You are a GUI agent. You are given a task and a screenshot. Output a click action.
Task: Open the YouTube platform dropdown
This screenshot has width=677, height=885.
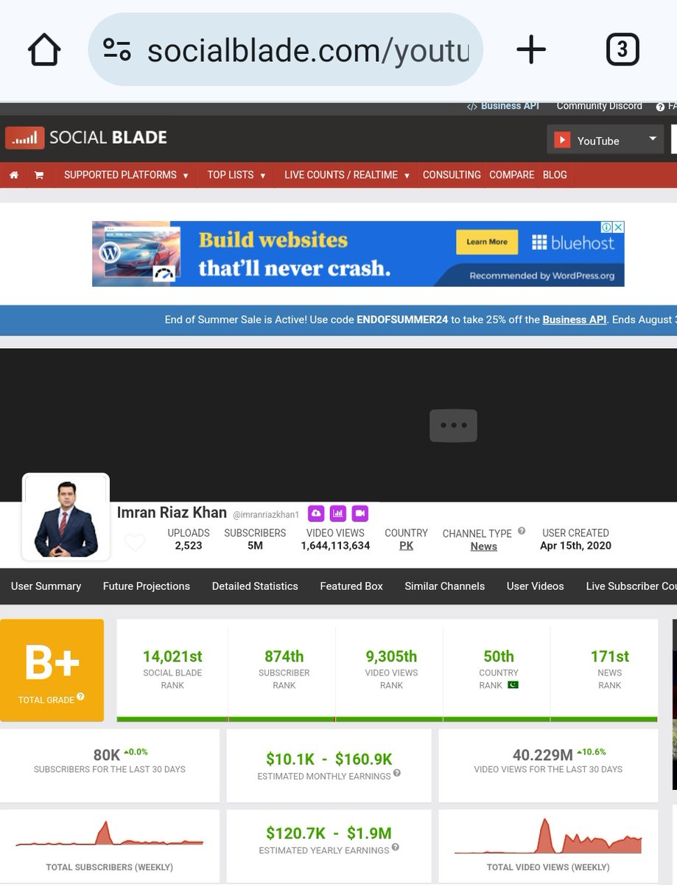(606, 140)
